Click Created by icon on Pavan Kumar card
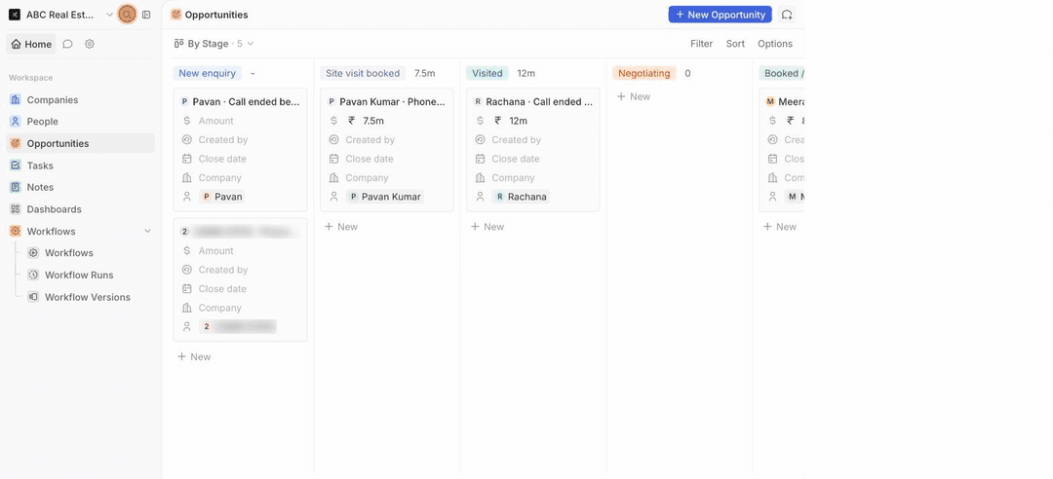This screenshot has width=1053, height=479. [x=333, y=139]
